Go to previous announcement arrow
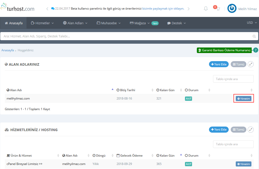Screen dimensions: 259x169 (47, 9)
